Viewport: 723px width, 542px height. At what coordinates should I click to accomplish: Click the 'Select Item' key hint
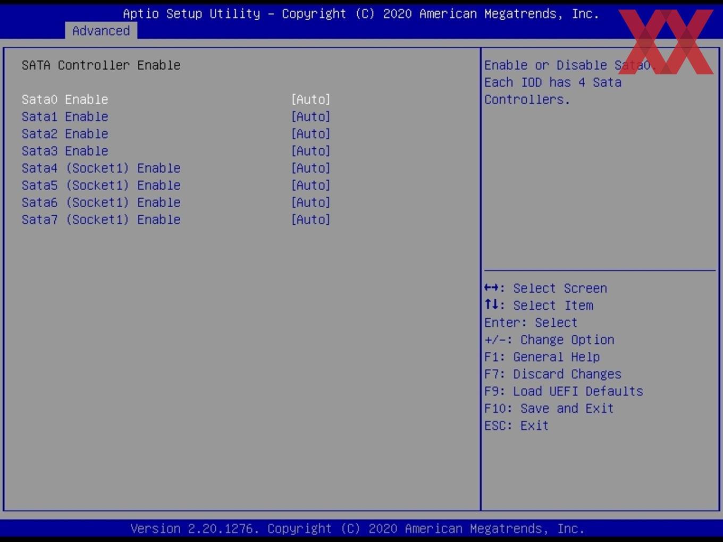[539, 305]
